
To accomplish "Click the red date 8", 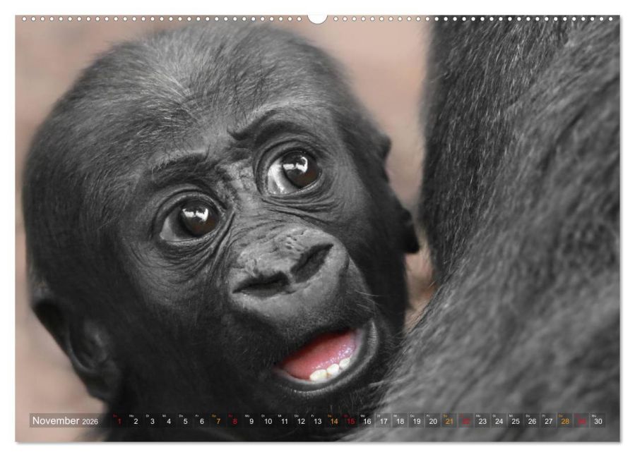I will pyautogui.click(x=235, y=421).
